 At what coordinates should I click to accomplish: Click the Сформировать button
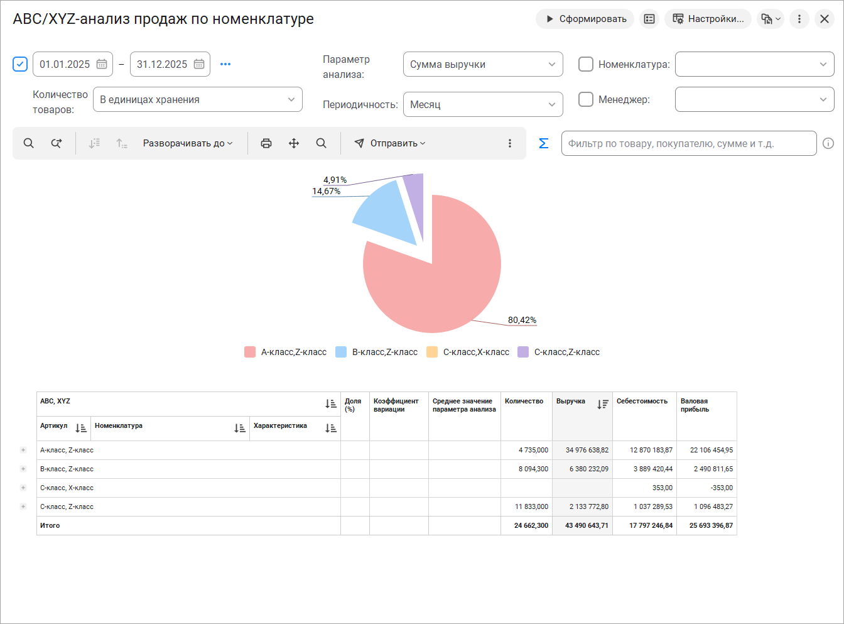[585, 19]
